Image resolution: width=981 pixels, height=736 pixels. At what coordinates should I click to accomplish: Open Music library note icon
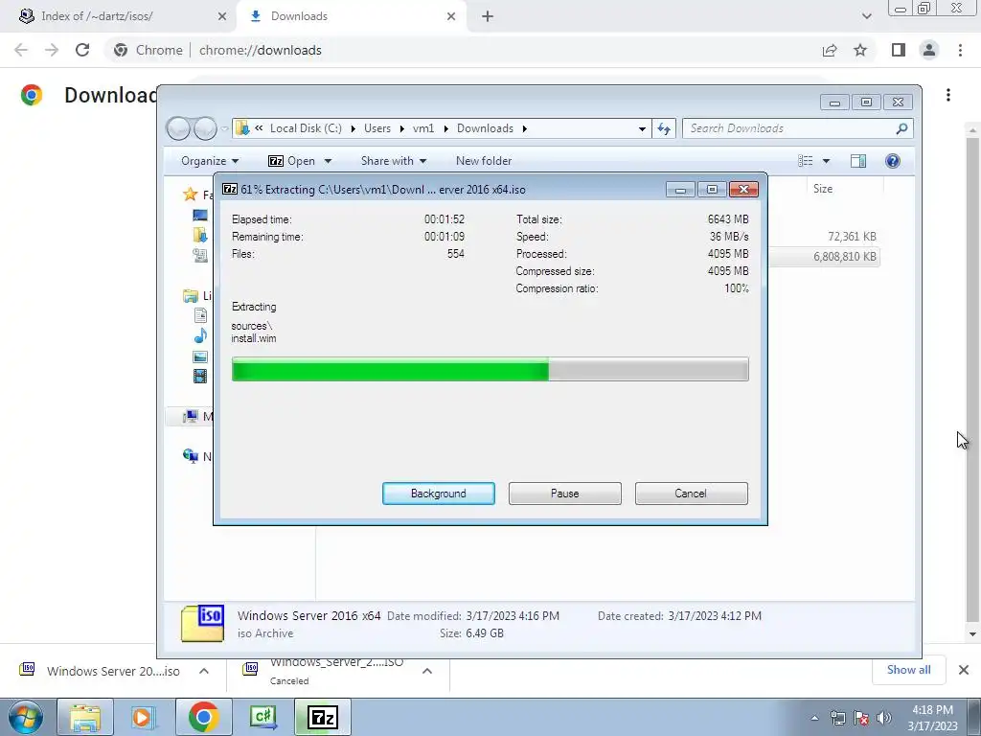pos(200,336)
